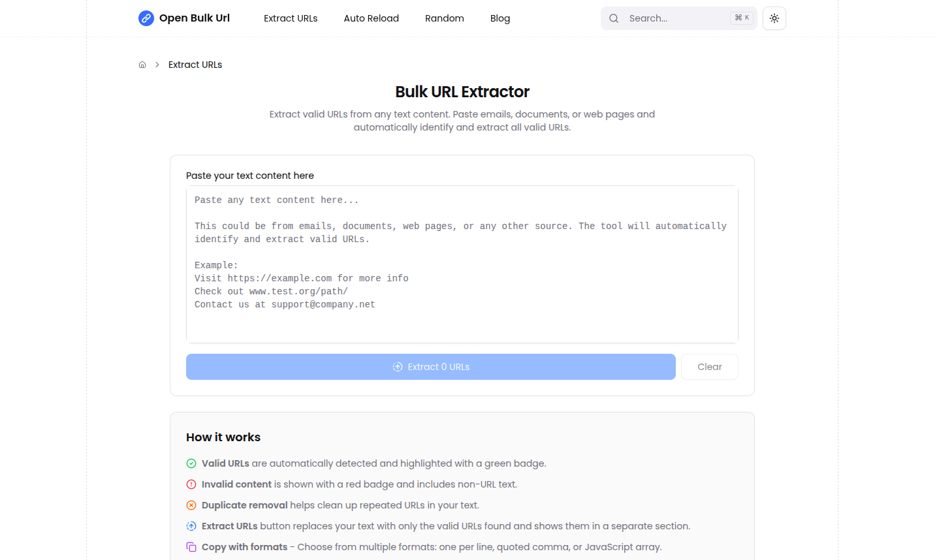Click the home icon in the breadcrumb

pyautogui.click(x=142, y=64)
